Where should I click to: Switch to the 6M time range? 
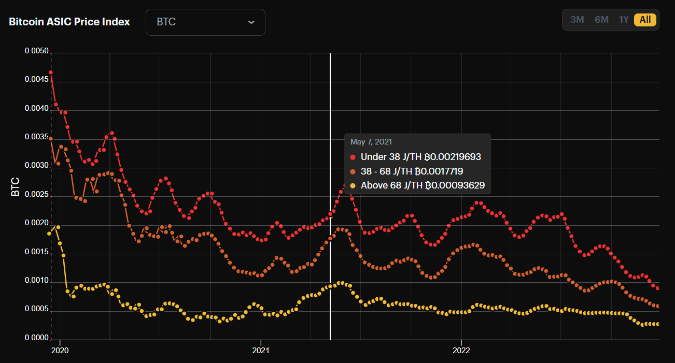(601, 20)
